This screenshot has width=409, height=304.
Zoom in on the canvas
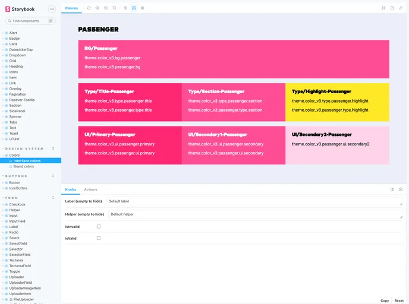coord(97,8)
